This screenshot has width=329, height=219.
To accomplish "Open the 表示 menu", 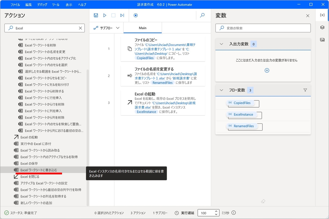I will coord(69,5).
